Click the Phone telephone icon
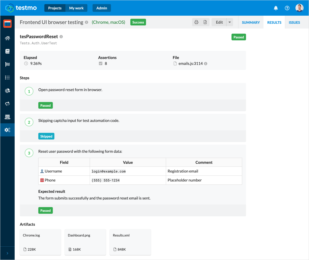309x260 pixels. click(x=42, y=180)
